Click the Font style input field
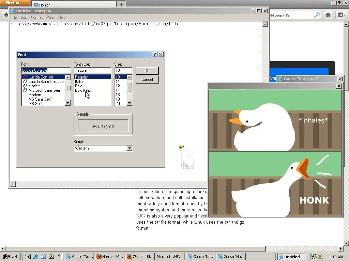 click(x=92, y=70)
